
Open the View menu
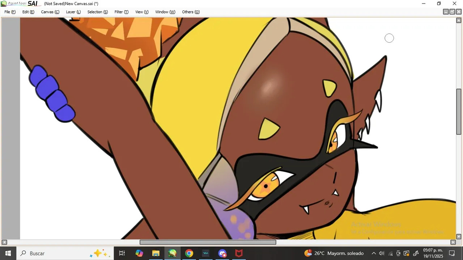point(142,12)
